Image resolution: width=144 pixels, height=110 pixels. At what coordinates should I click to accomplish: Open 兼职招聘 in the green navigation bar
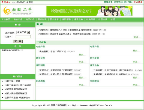[66, 19]
